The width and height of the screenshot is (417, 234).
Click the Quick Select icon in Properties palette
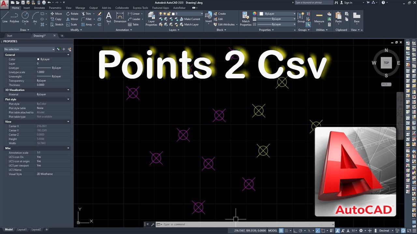[69, 49]
